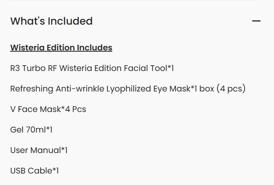Click the Anti-wrinkle text in the eye mask line
Image resolution: width=274 pixels, height=185 pixels.
tap(80, 89)
